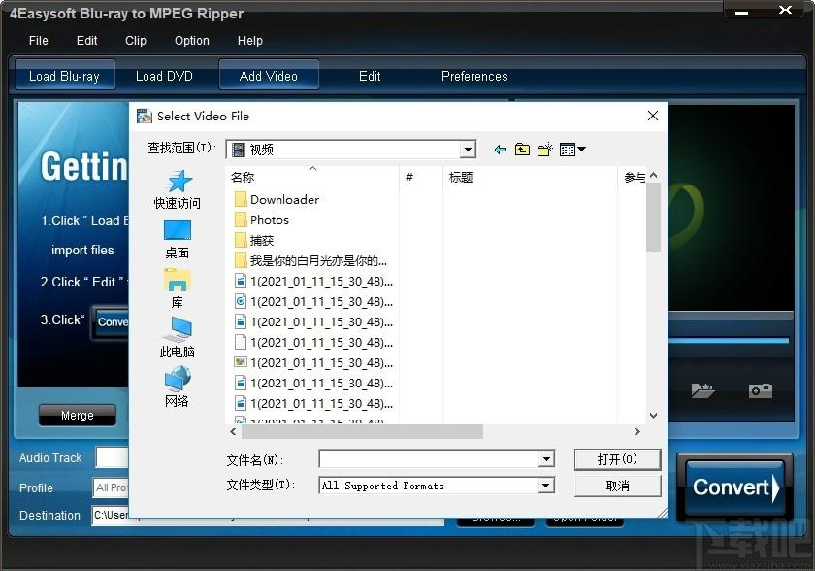This screenshot has width=815, height=571.
Task: Click the 标题 column header
Action: pos(530,177)
